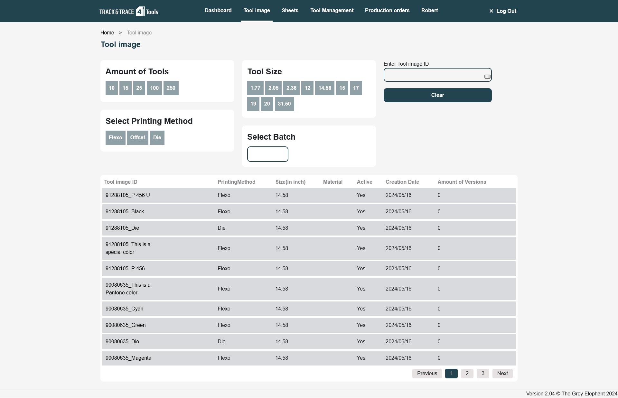Enable the 250 amount of tools filter
The image size is (618, 398).
[171, 88]
